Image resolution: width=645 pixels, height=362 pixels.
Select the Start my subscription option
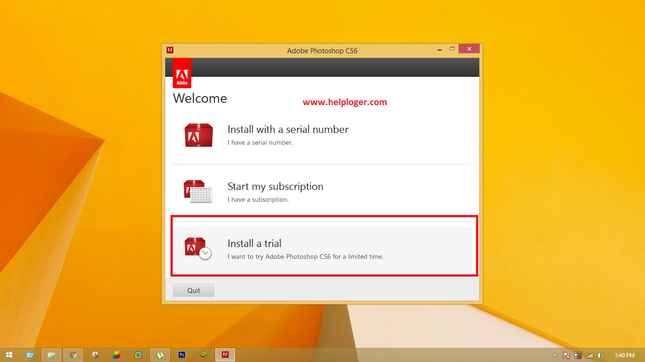322,192
